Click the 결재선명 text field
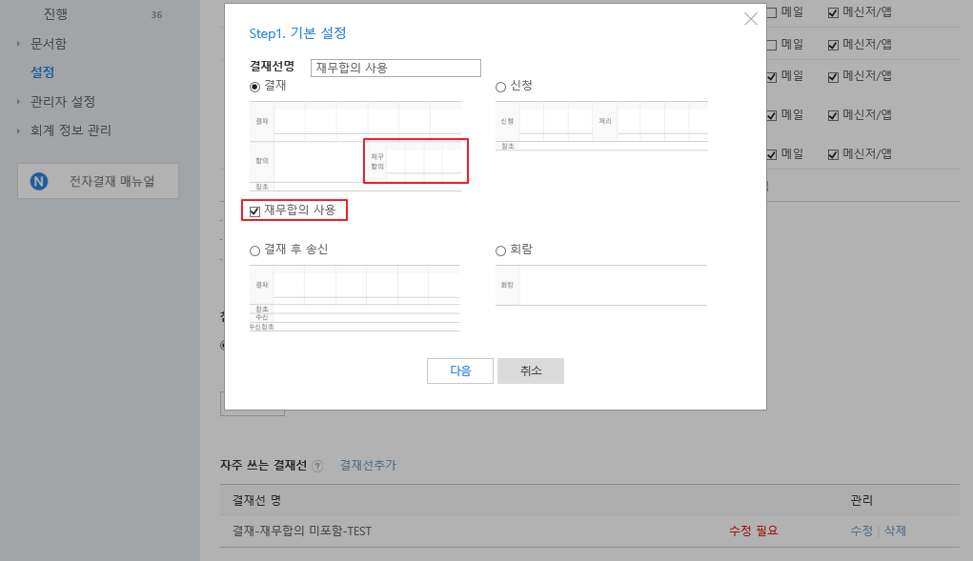This screenshot has height=561, width=973. click(395, 68)
